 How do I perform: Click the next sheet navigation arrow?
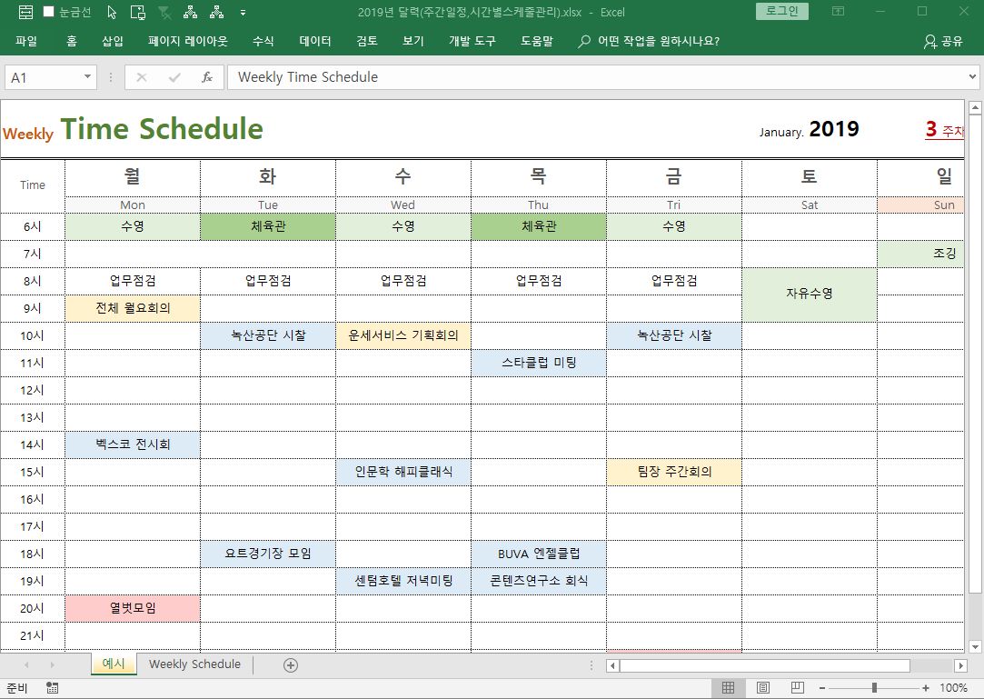click(52, 664)
